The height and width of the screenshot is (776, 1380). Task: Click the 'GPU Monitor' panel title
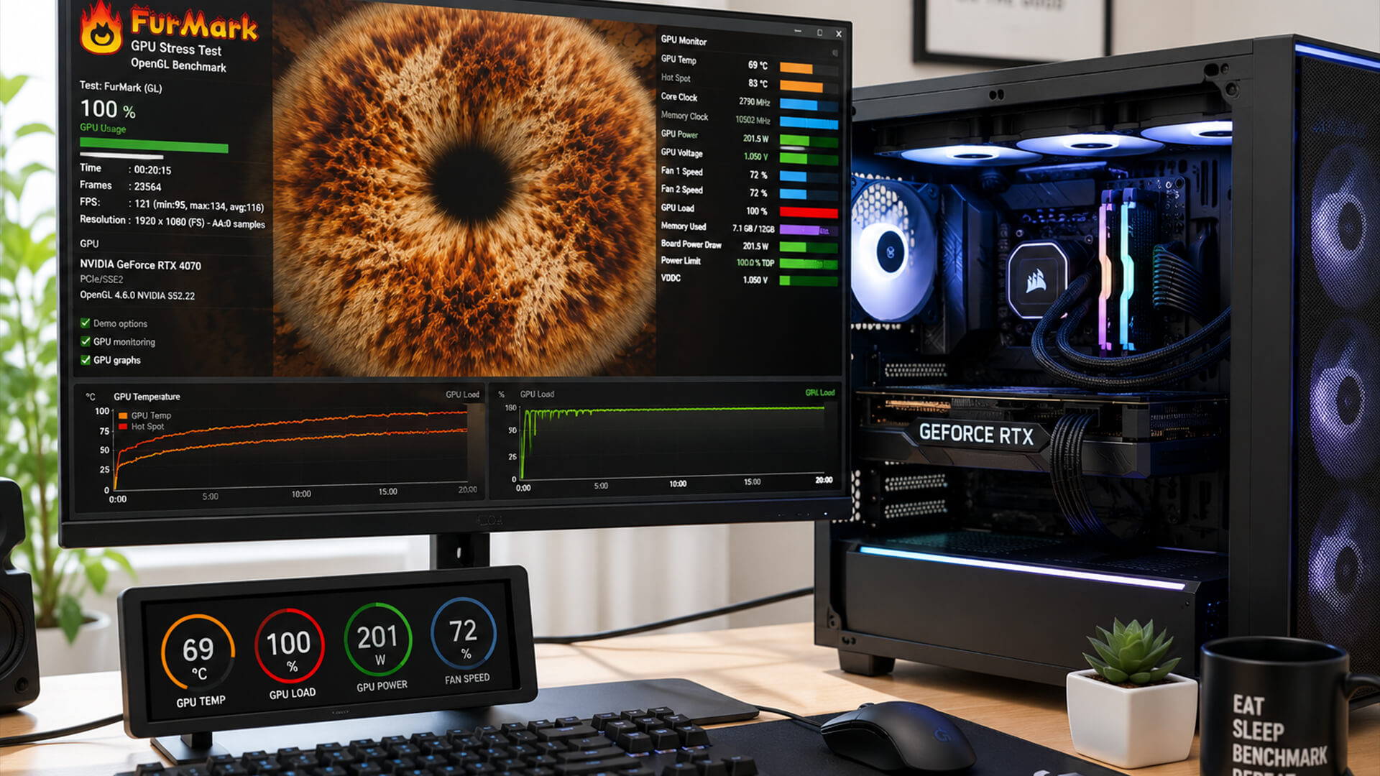pyautogui.click(x=684, y=40)
